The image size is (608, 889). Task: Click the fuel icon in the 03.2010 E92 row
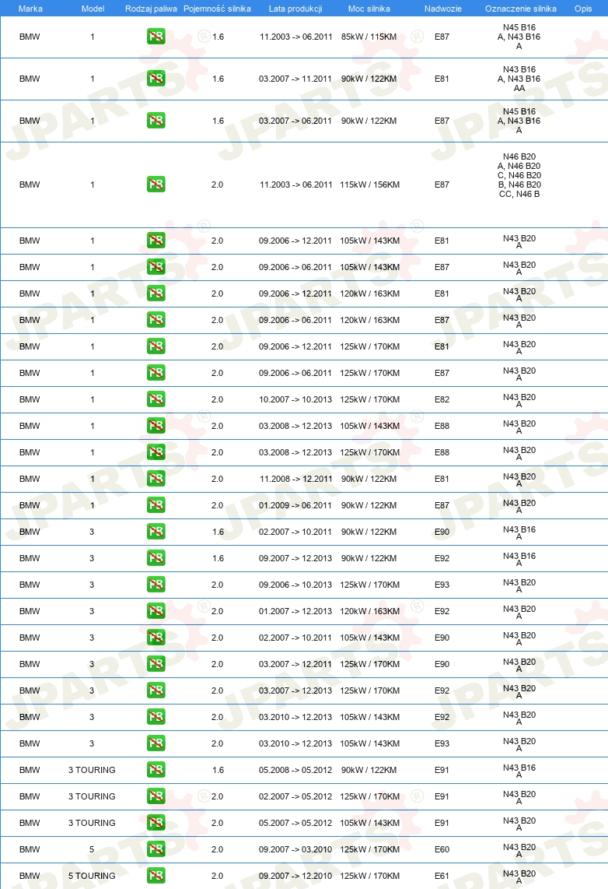pos(155,717)
